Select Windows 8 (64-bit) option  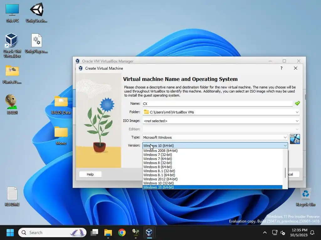click(x=213, y=167)
